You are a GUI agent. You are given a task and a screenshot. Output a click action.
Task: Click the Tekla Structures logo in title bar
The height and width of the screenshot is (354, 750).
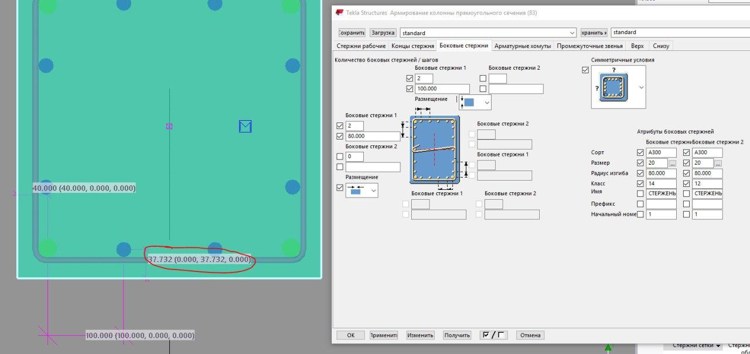click(340, 13)
